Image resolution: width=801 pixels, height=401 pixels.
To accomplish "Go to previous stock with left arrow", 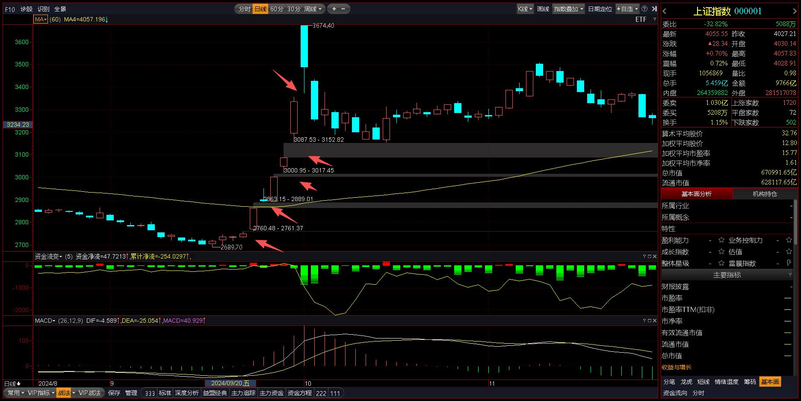I will (x=665, y=12).
